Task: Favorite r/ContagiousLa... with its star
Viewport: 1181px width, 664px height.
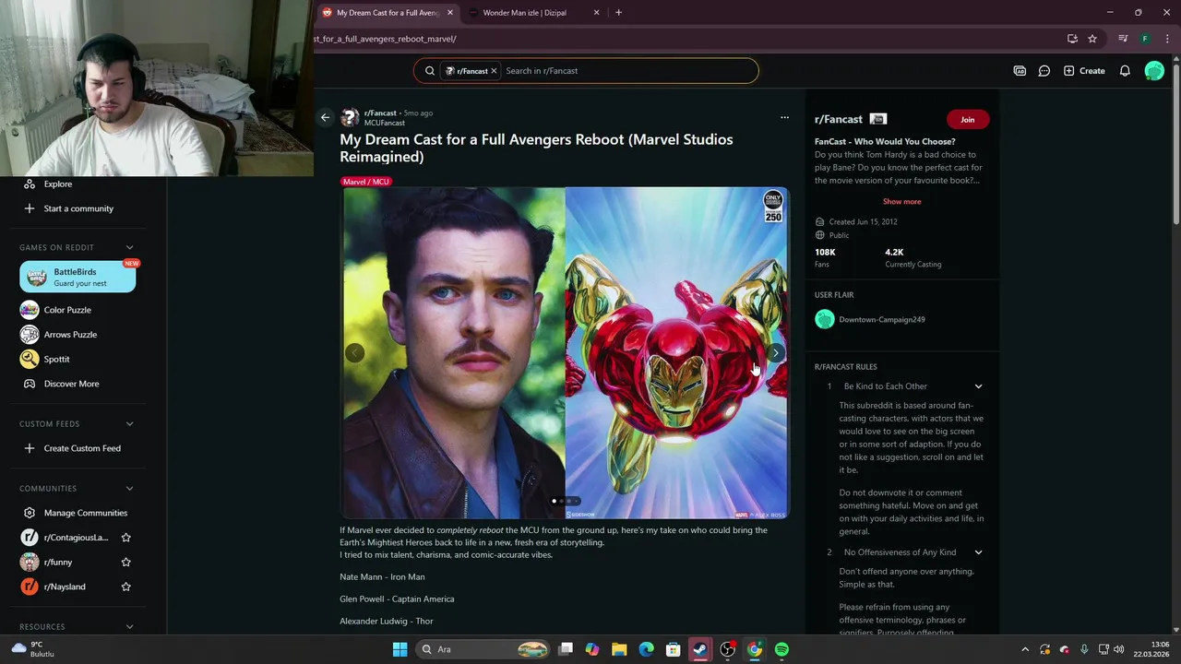Action: pos(126,538)
